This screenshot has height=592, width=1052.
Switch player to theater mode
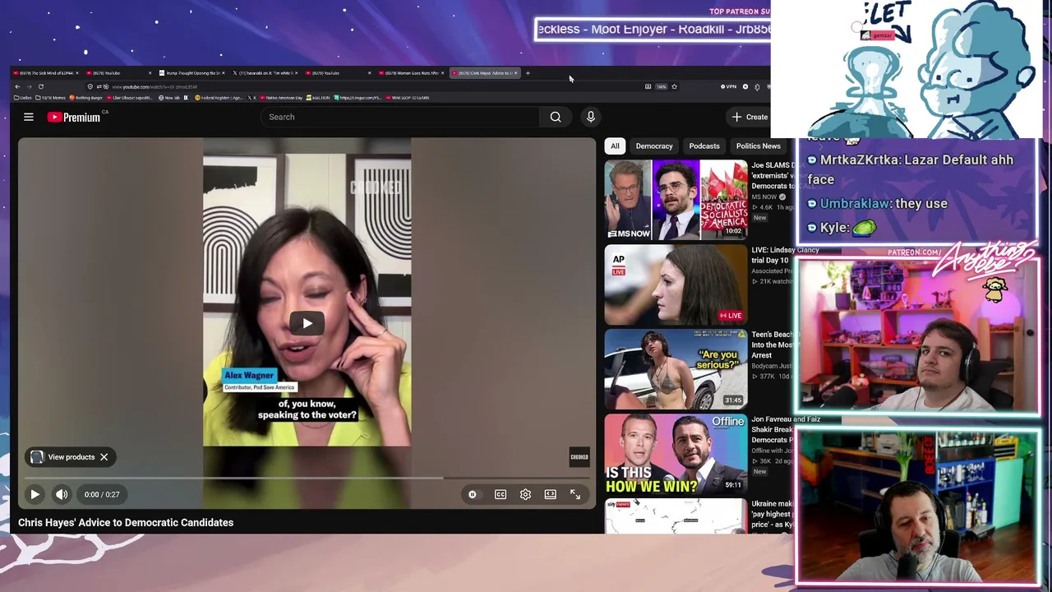550,494
